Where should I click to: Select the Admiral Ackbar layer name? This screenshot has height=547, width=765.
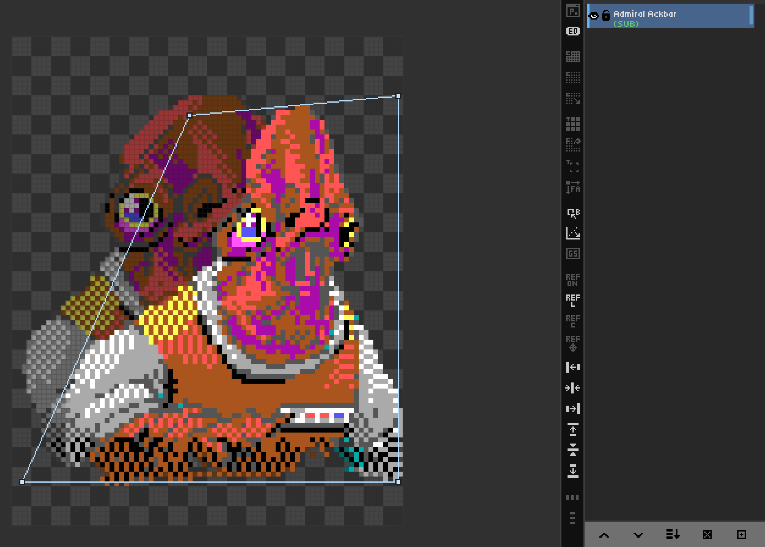click(x=645, y=14)
